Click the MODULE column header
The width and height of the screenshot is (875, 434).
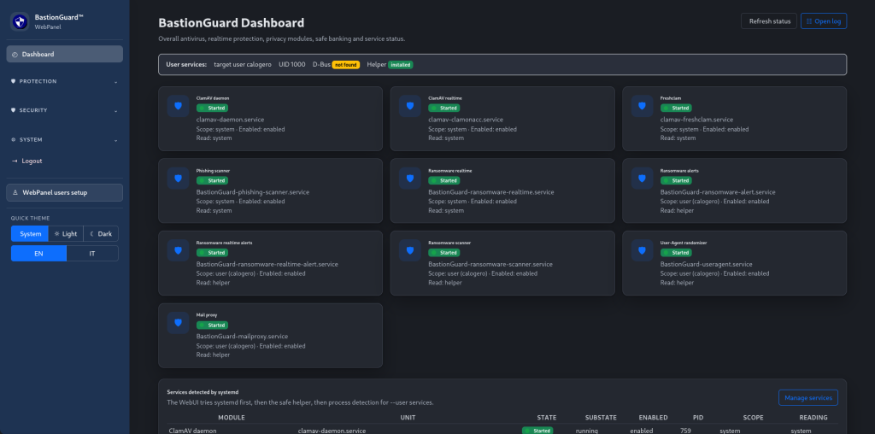point(232,418)
